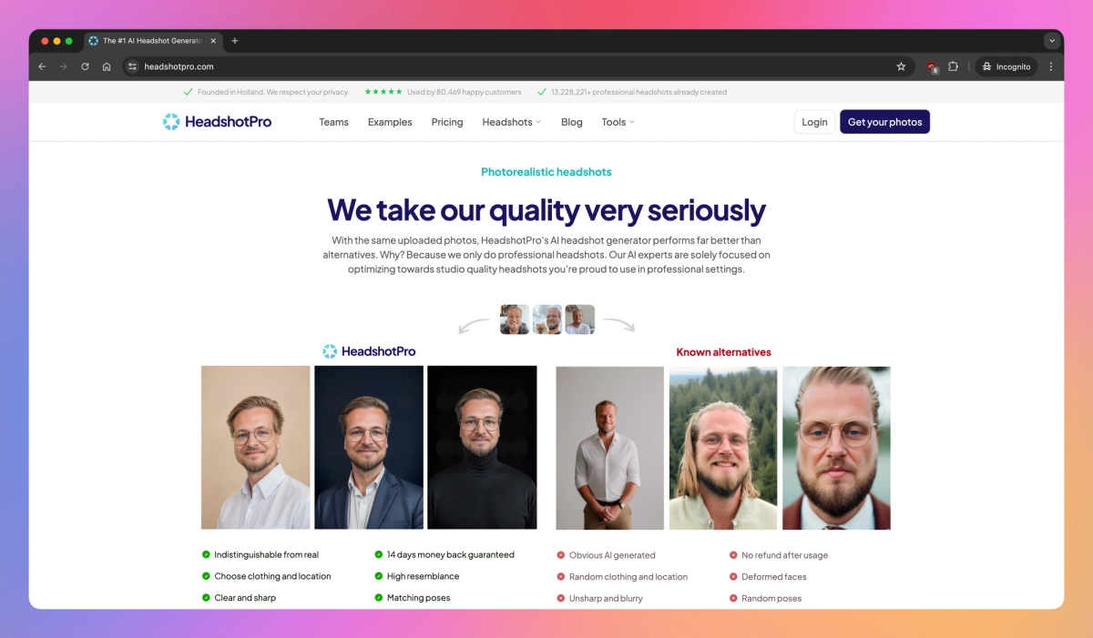View site information icon in address bar
This screenshot has width=1093, height=638.
132,66
